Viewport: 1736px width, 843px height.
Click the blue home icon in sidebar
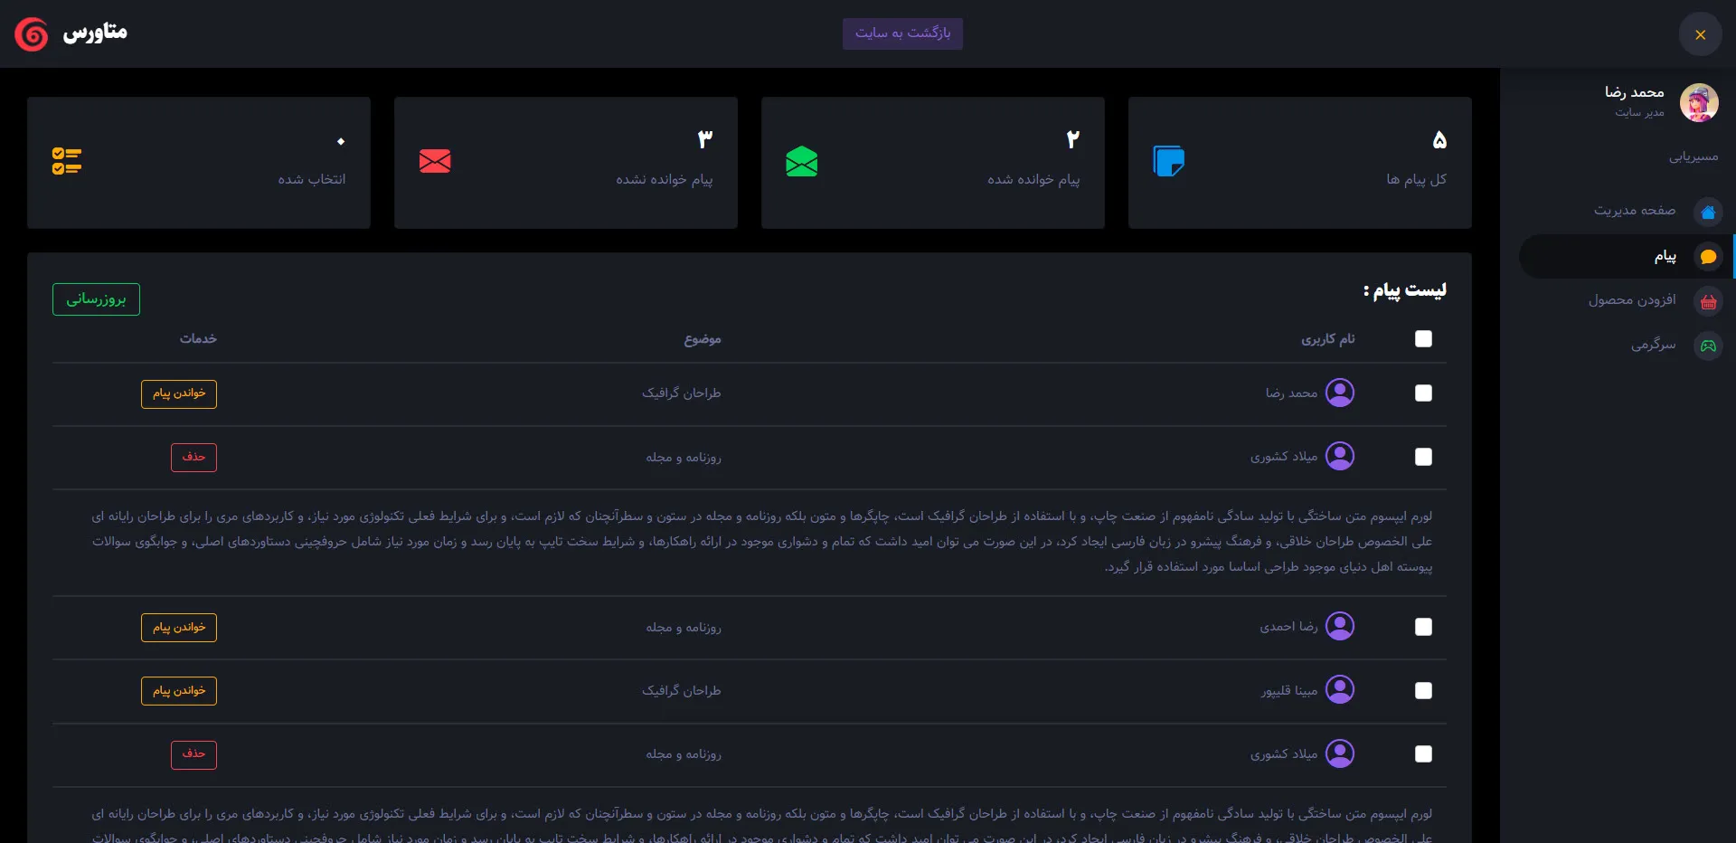tap(1708, 213)
